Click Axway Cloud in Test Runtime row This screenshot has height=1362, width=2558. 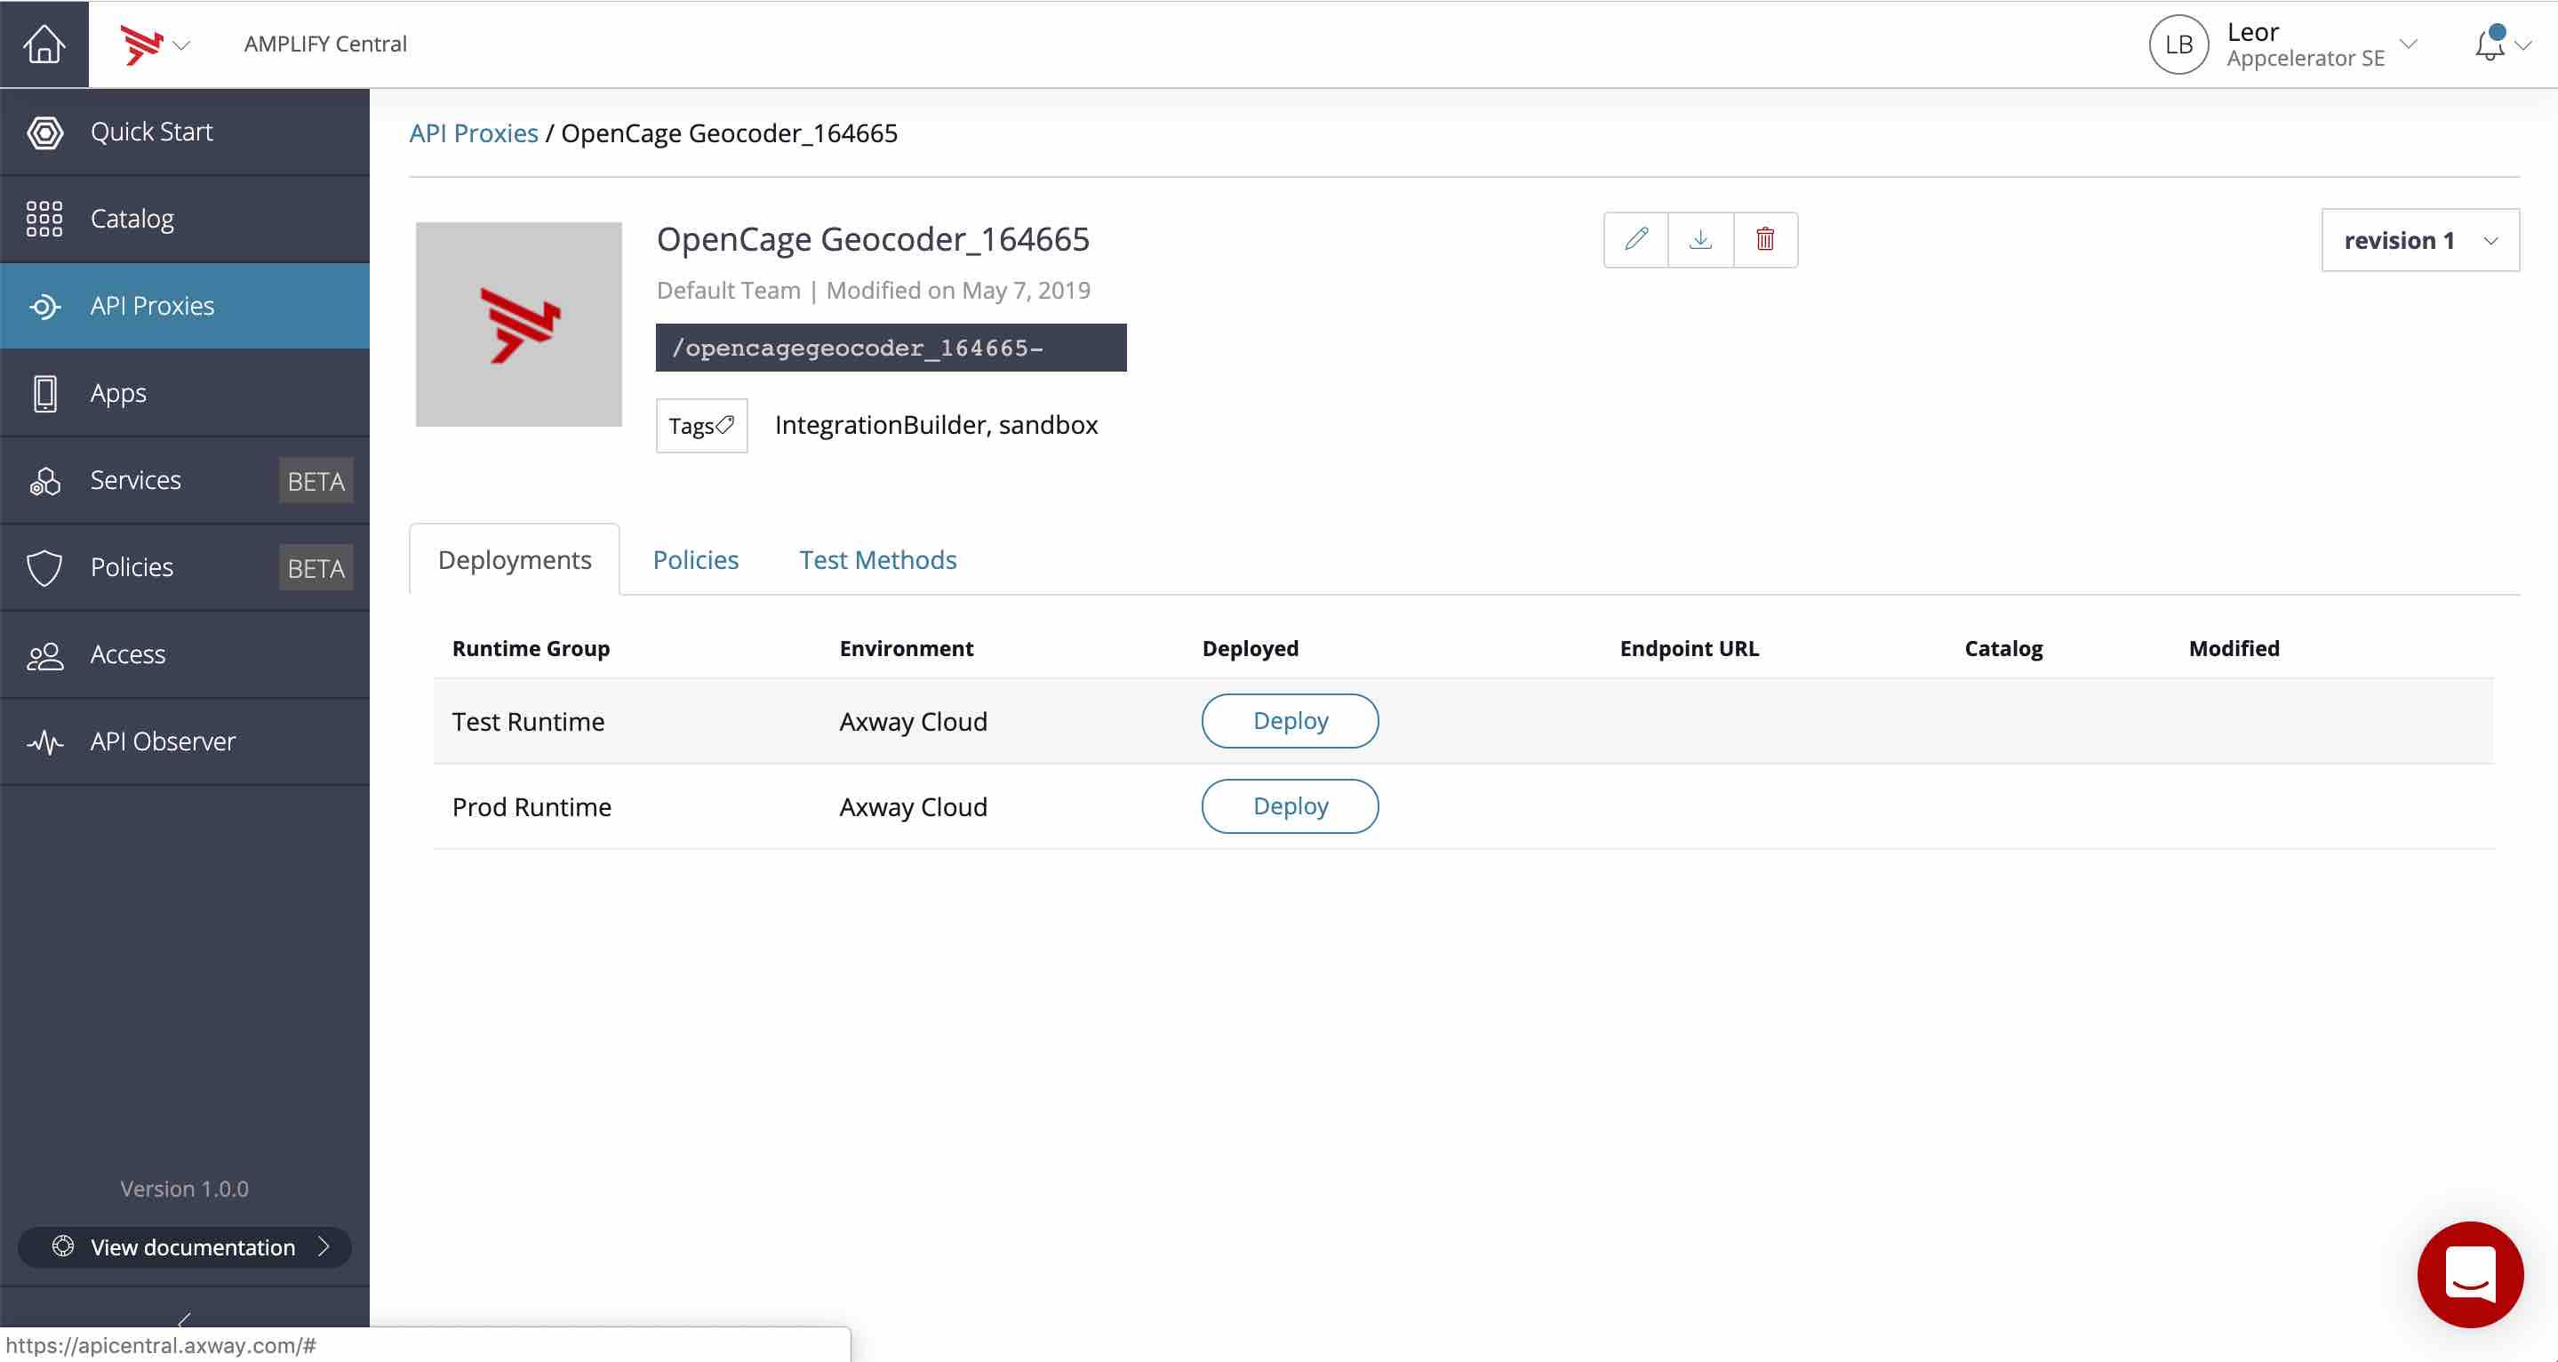[x=913, y=721]
